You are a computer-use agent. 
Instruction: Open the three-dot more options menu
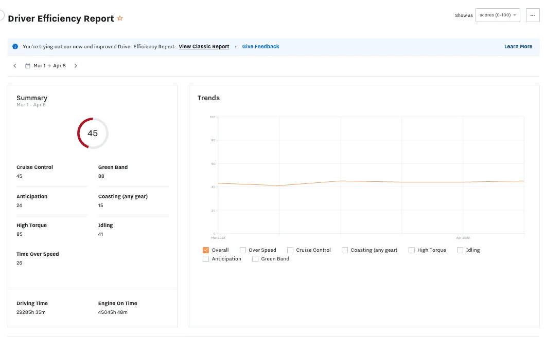(533, 15)
